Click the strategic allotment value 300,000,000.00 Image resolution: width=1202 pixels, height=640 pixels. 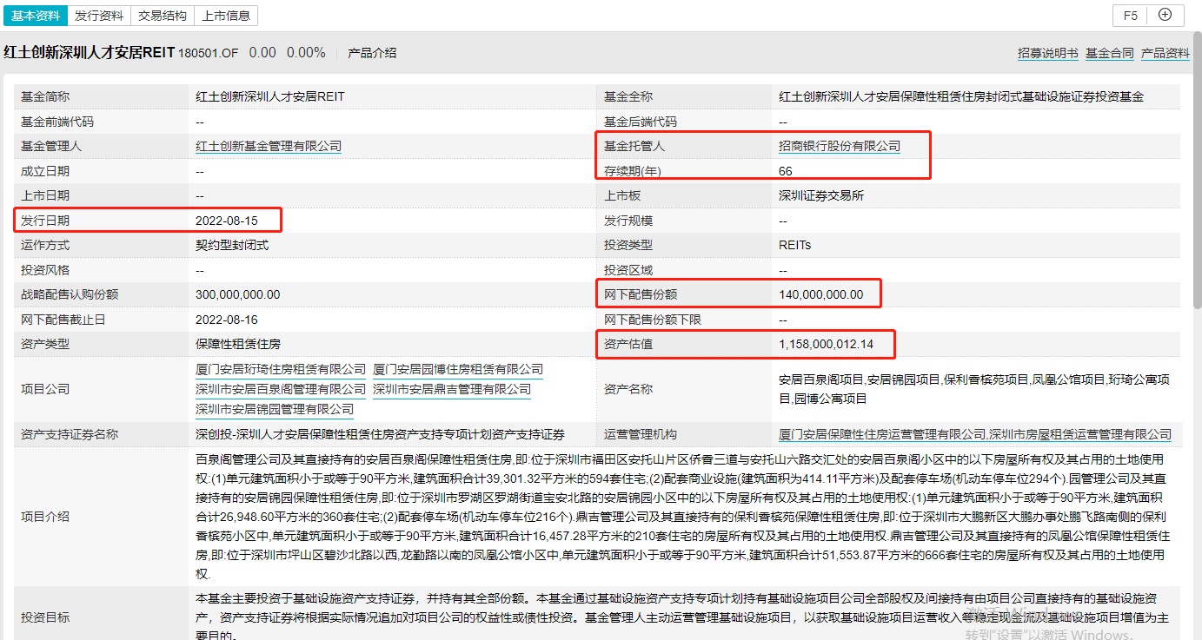click(x=238, y=294)
